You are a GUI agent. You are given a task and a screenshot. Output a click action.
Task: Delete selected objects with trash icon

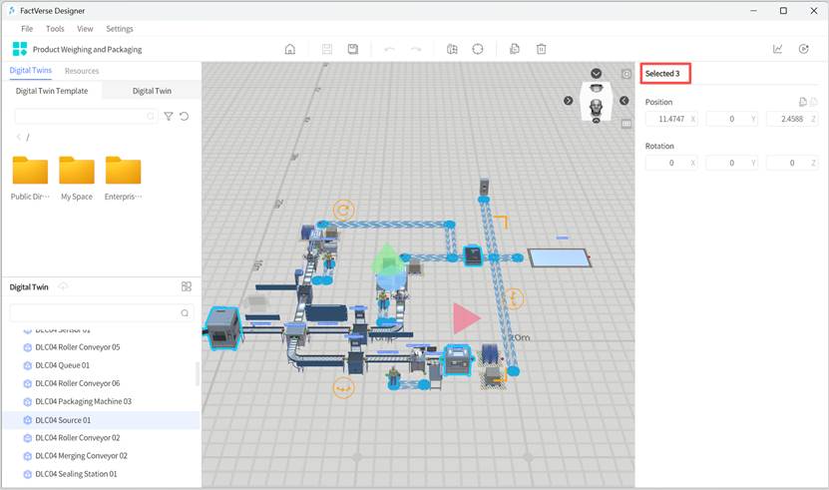[541, 49]
